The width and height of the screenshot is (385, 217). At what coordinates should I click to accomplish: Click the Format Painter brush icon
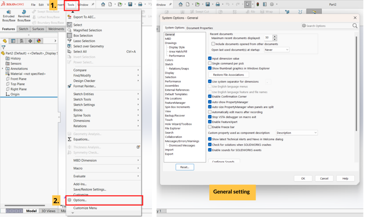pyautogui.click(x=70, y=86)
